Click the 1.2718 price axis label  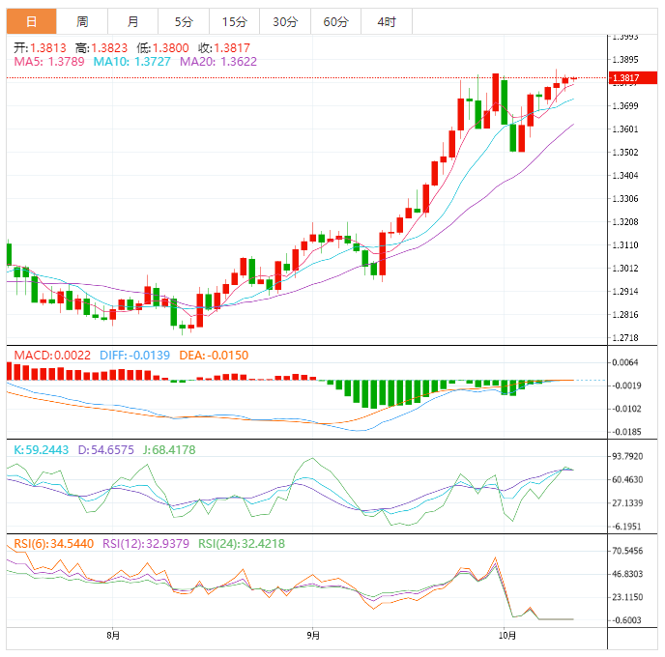pyautogui.click(x=625, y=338)
